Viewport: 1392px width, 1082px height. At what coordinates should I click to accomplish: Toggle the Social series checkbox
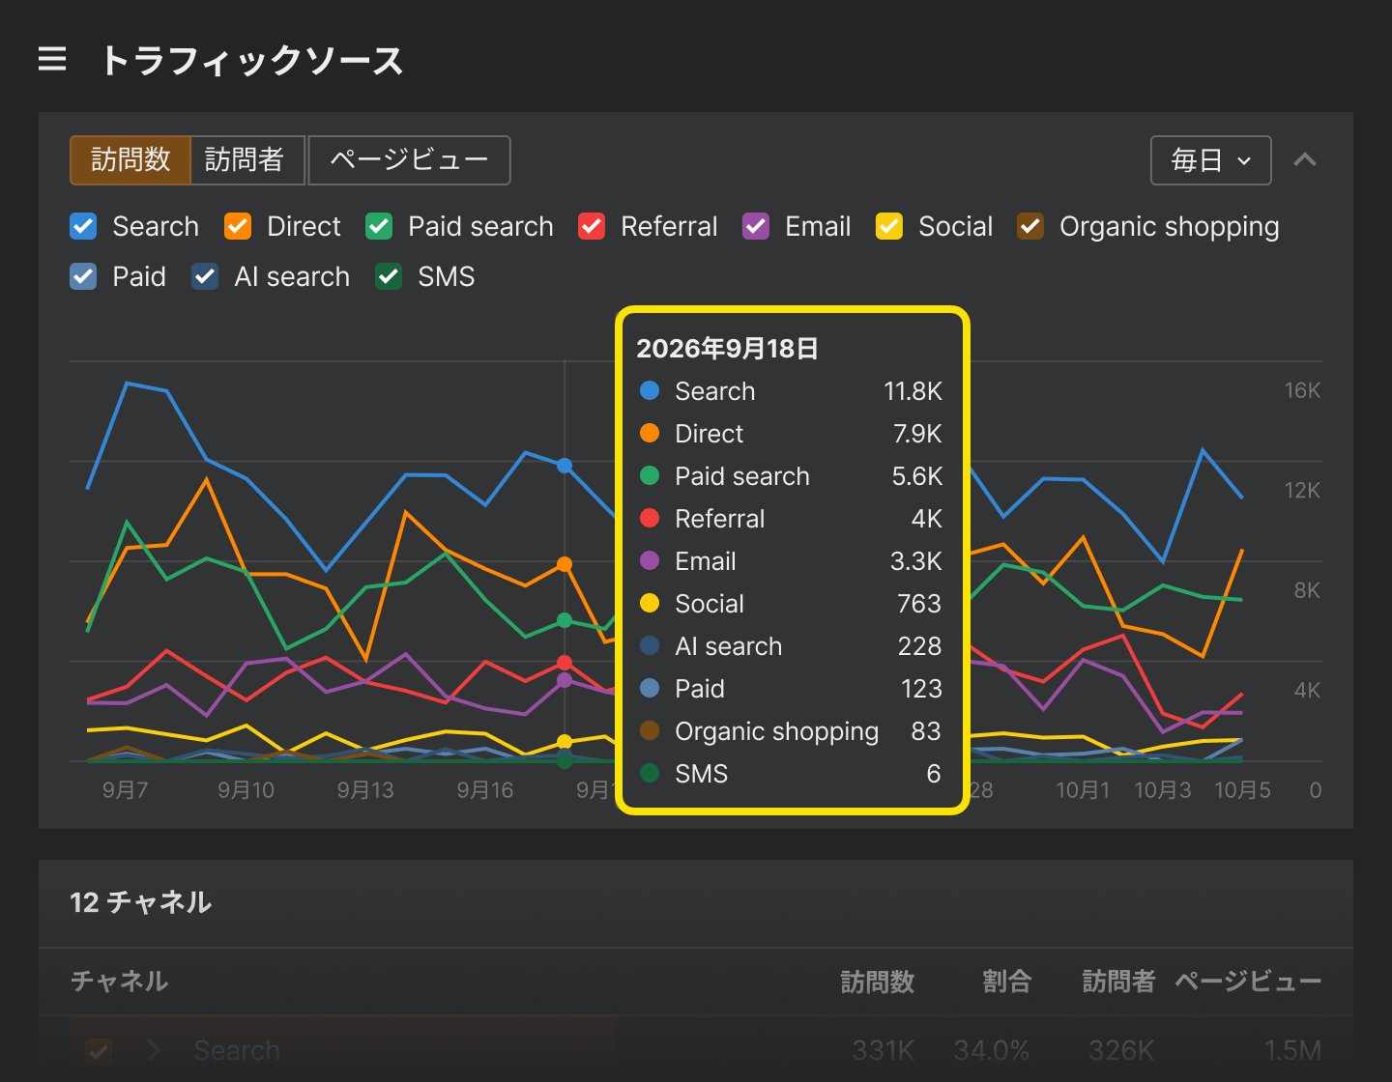coord(889,226)
